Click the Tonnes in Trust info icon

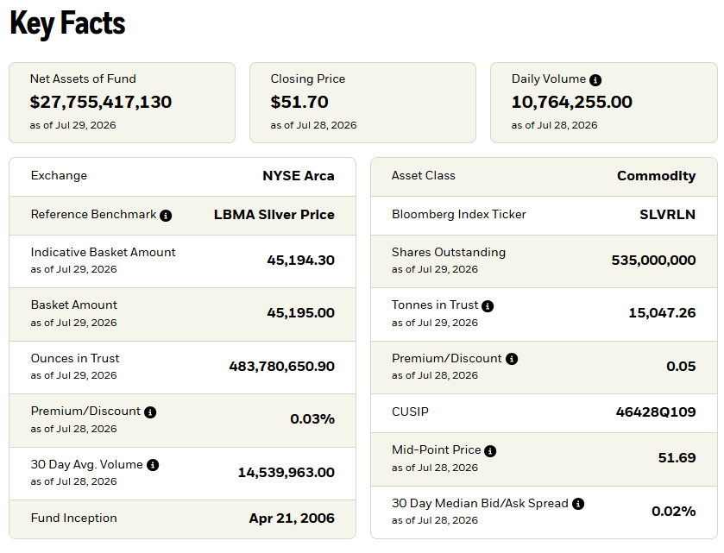[x=488, y=306]
